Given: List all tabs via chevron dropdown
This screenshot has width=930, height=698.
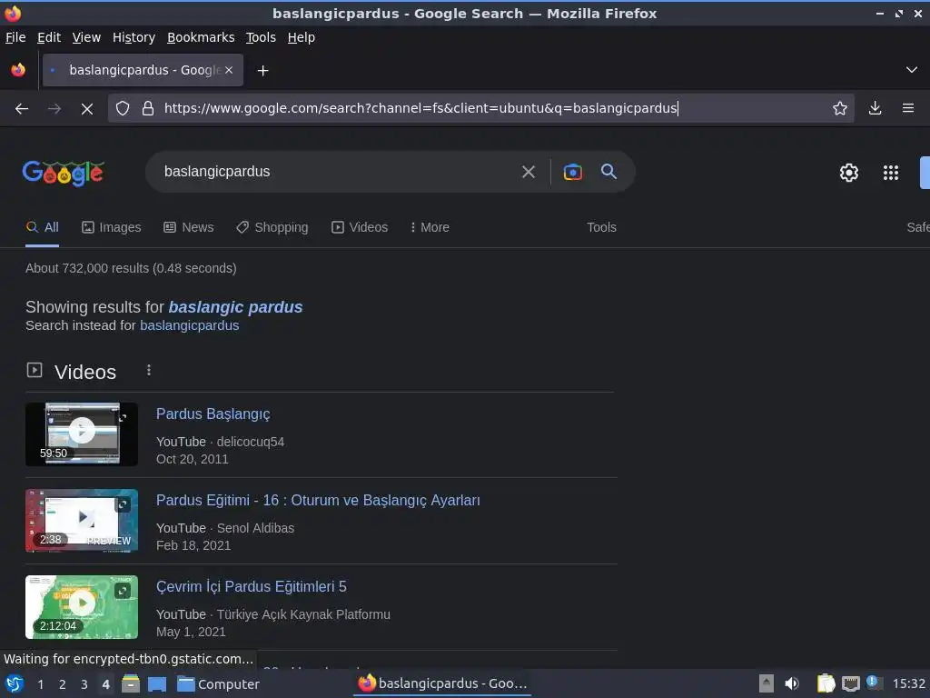Looking at the screenshot, I should click(x=912, y=70).
